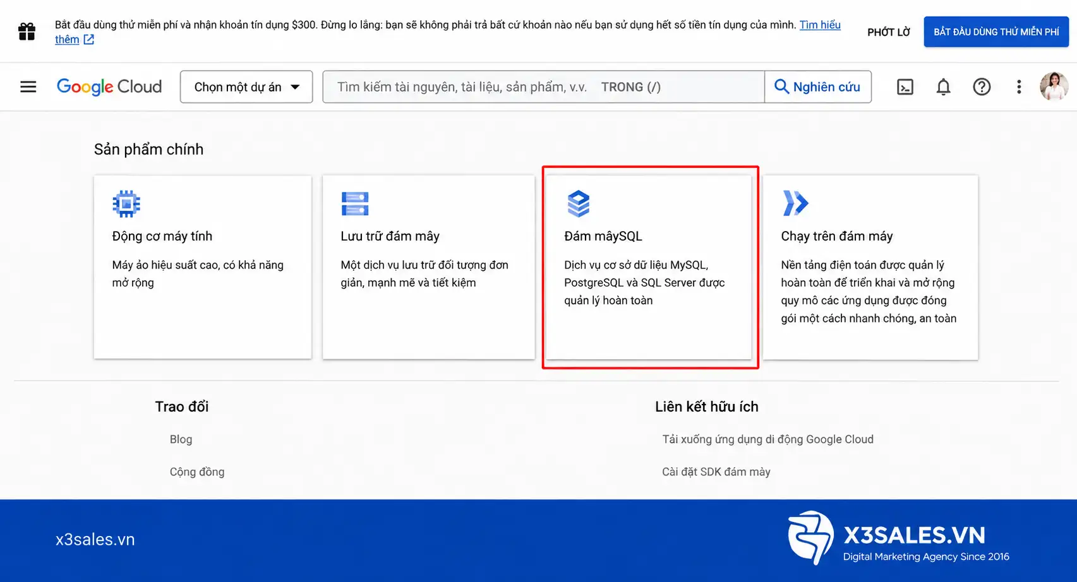
Task: Open the "Lưu trữ đám mây" card title
Action: (x=390, y=236)
